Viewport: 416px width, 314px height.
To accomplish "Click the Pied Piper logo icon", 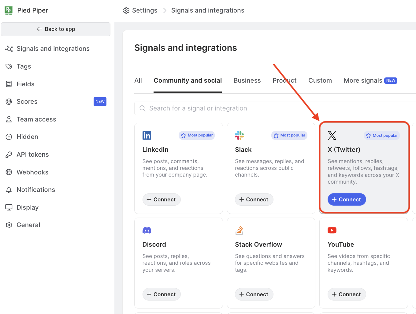I will point(9,10).
